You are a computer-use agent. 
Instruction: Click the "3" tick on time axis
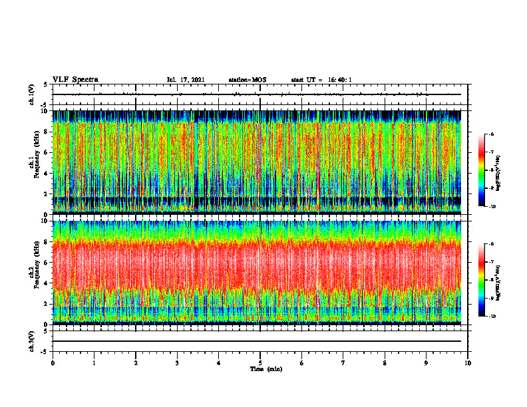[177, 363]
